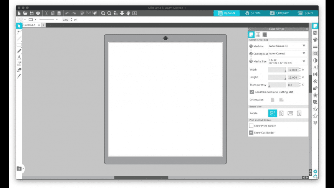Click the Transparency slider

coord(277,85)
